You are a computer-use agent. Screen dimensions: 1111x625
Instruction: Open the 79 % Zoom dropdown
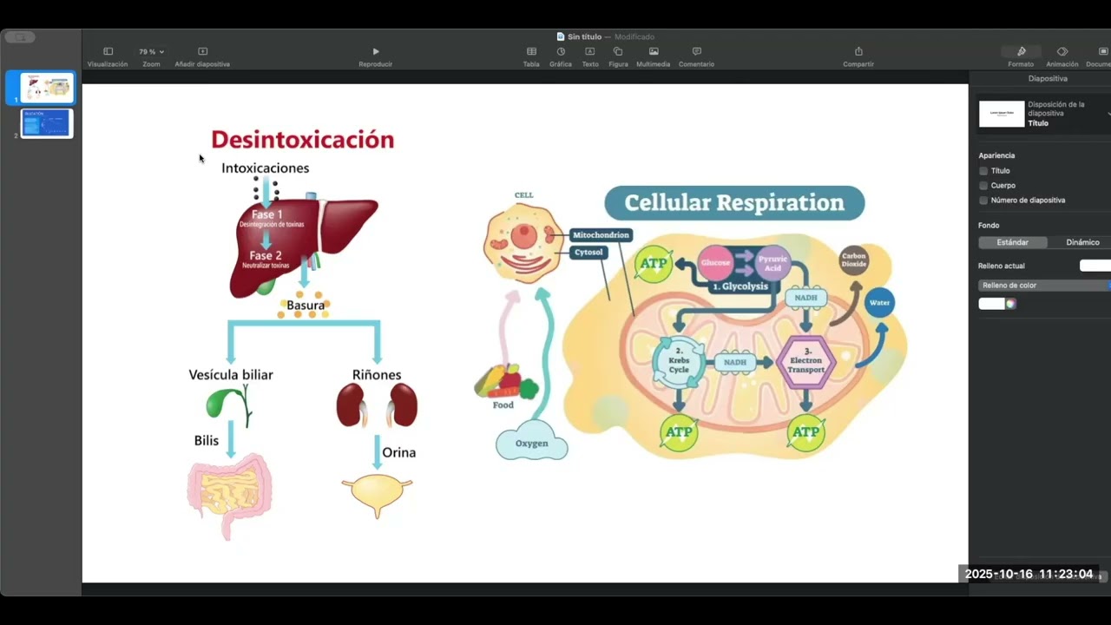151,52
